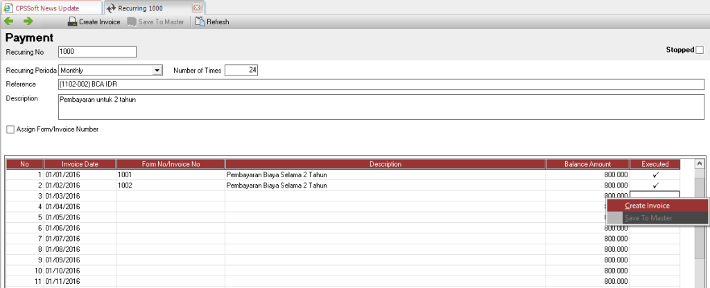Switch to CPSSoft News Update tab
Viewport: 710px width, 288px height.
click(x=51, y=8)
